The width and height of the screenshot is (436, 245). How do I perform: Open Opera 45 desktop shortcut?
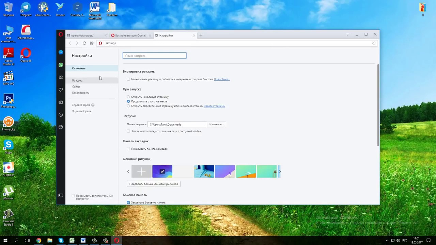(26, 55)
